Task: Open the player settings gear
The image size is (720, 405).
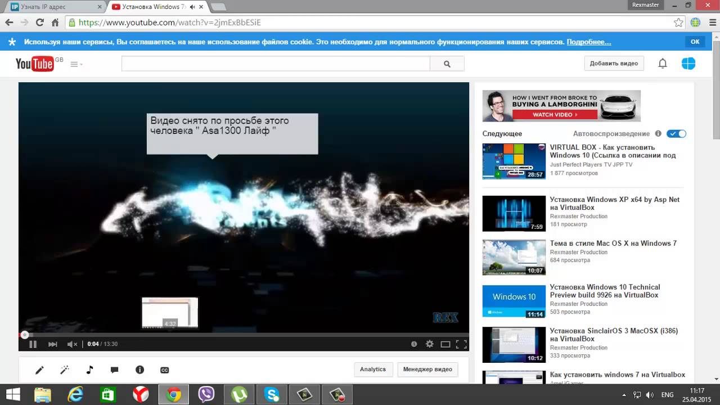Action: (430, 344)
